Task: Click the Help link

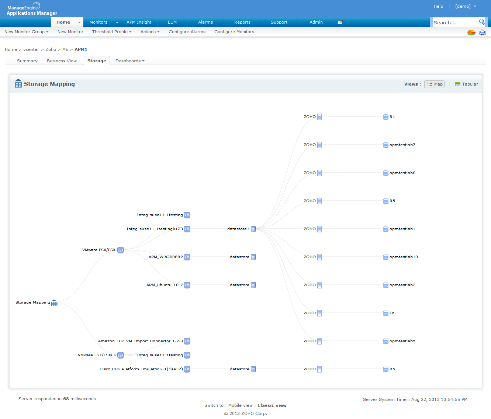Action: click(438, 6)
